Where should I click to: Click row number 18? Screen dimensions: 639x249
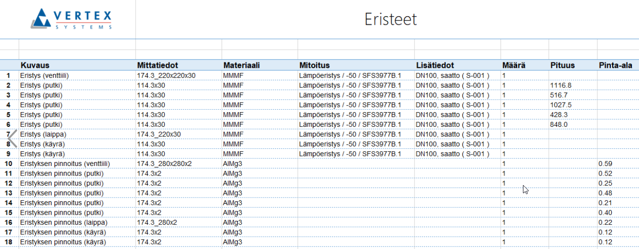[8, 242]
